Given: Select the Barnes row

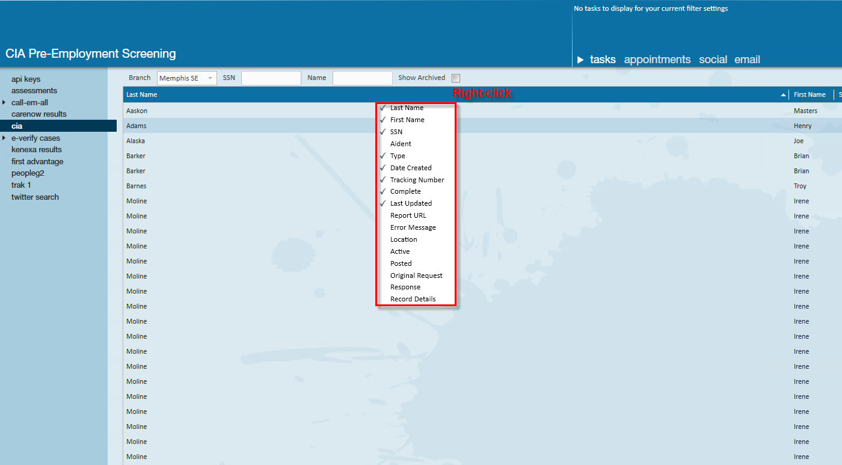Looking at the screenshot, I should tap(482, 186).
